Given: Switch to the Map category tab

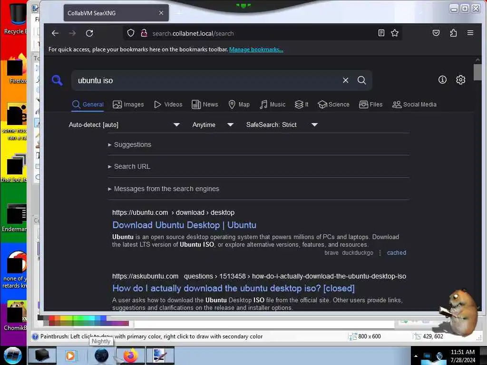Looking at the screenshot, I should pos(239,105).
